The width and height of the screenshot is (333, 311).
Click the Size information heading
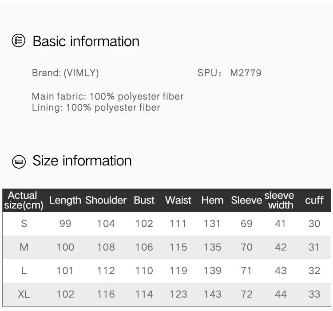point(82,161)
